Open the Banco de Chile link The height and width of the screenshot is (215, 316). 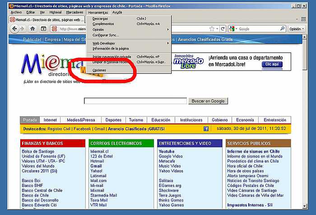point(35,195)
